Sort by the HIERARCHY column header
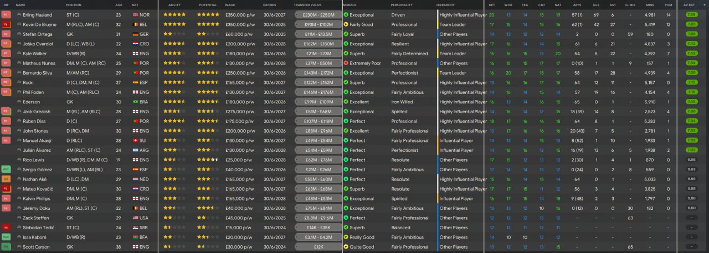This screenshot has width=709, height=253. pos(446,4)
